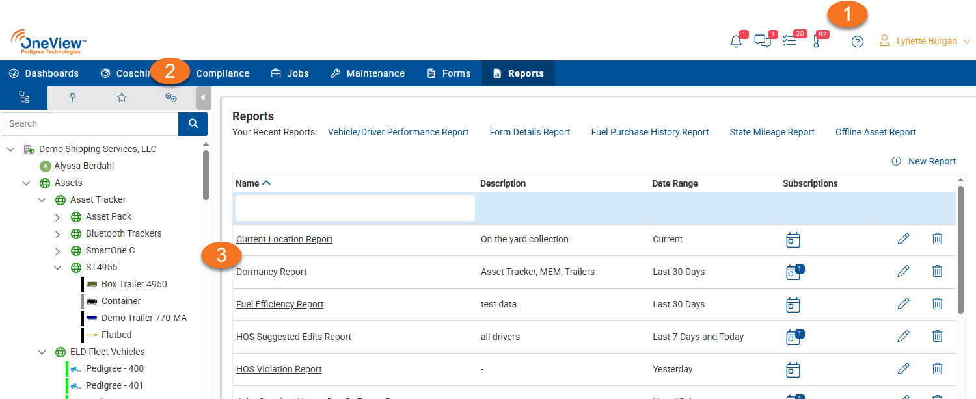Go to the Dashboards tab
The image size is (976, 399).
pos(44,73)
